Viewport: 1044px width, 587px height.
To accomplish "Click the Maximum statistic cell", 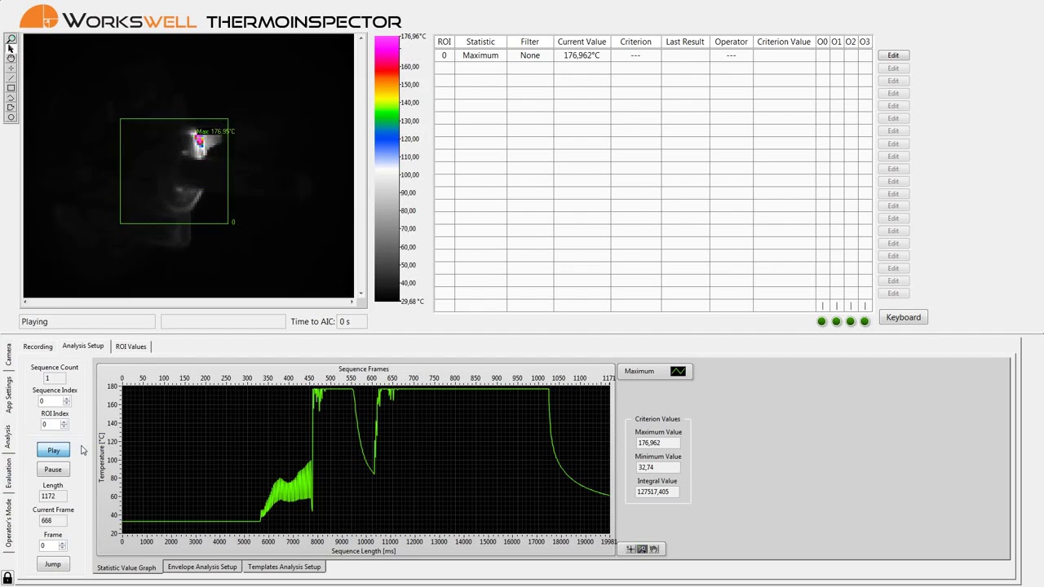I will (x=480, y=55).
